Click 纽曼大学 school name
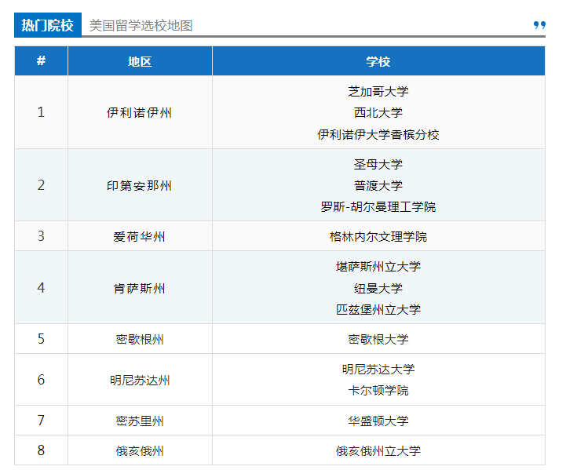 point(378,288)
